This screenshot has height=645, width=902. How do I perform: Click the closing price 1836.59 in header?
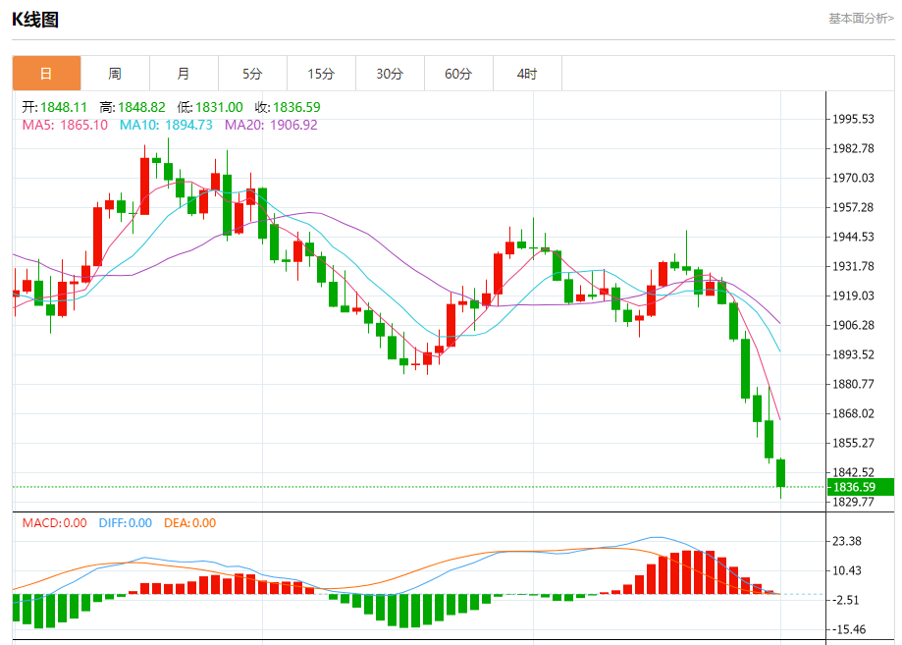[296, 107]
